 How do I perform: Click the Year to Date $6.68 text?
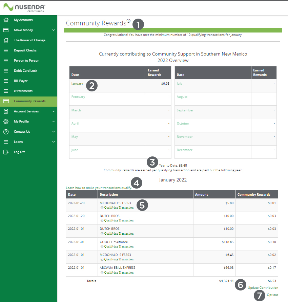(x=173, y=166)
